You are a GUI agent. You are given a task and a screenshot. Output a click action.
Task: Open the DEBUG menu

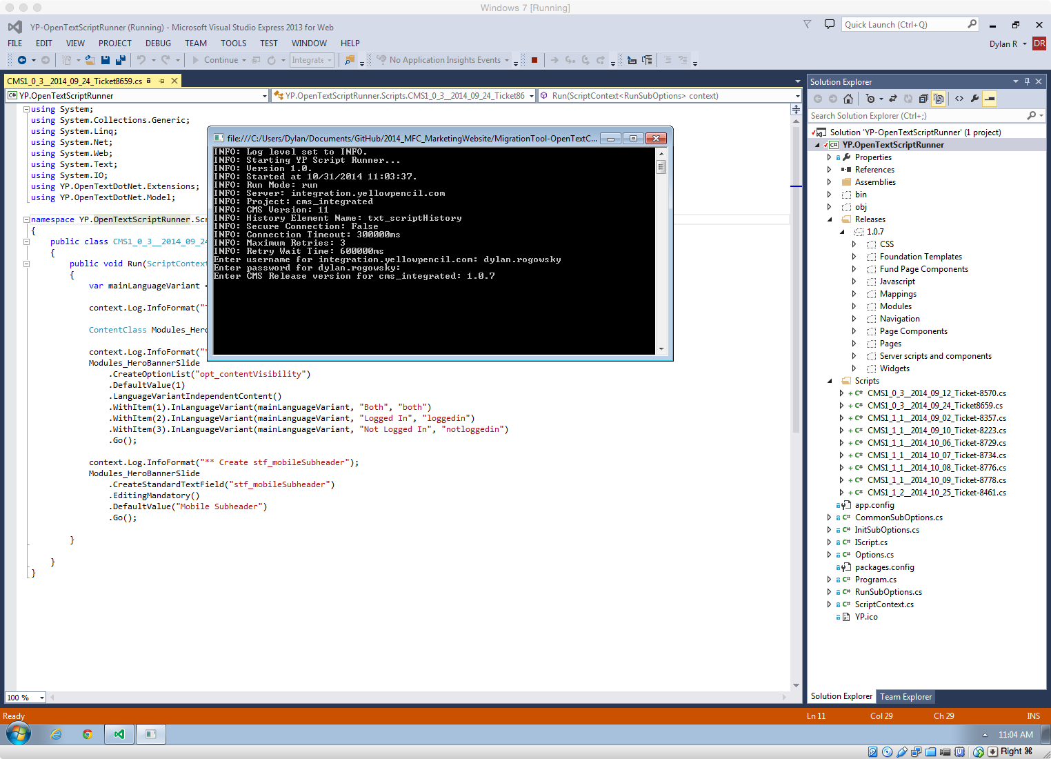point(158,43)
